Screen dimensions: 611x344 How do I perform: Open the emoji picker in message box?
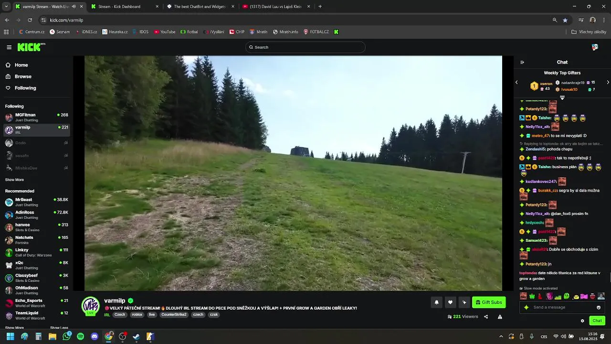(599, 307)
